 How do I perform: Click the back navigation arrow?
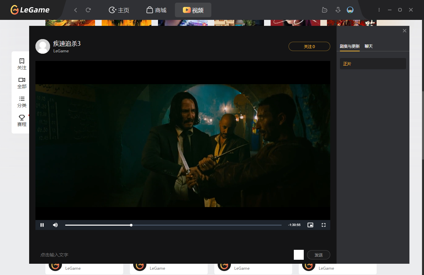(x=76, y=10)
